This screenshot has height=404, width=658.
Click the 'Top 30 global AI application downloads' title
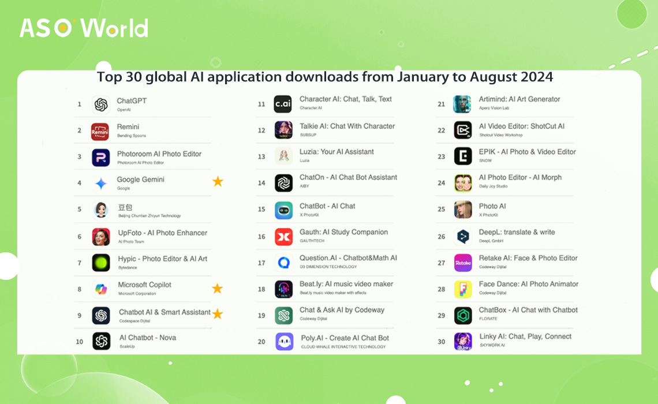click(325, 77)
